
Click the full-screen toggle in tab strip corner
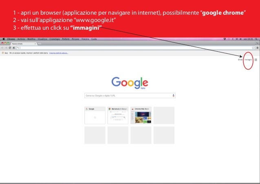point(257,43)
